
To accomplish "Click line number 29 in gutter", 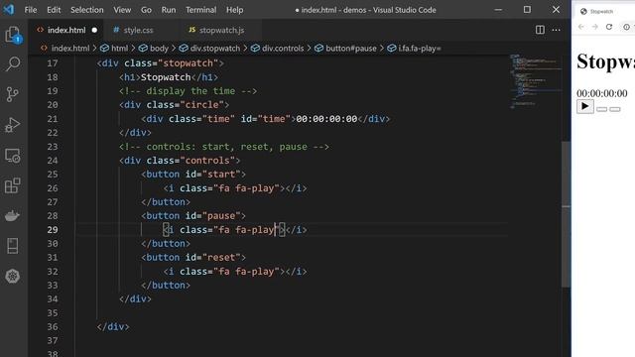I will [x=53, y=229].
